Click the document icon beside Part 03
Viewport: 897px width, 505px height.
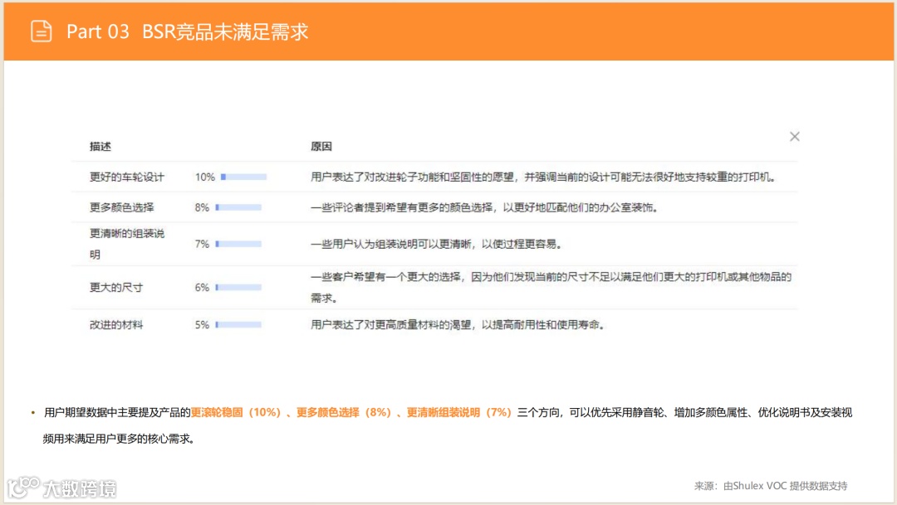[x=42, y=31]
